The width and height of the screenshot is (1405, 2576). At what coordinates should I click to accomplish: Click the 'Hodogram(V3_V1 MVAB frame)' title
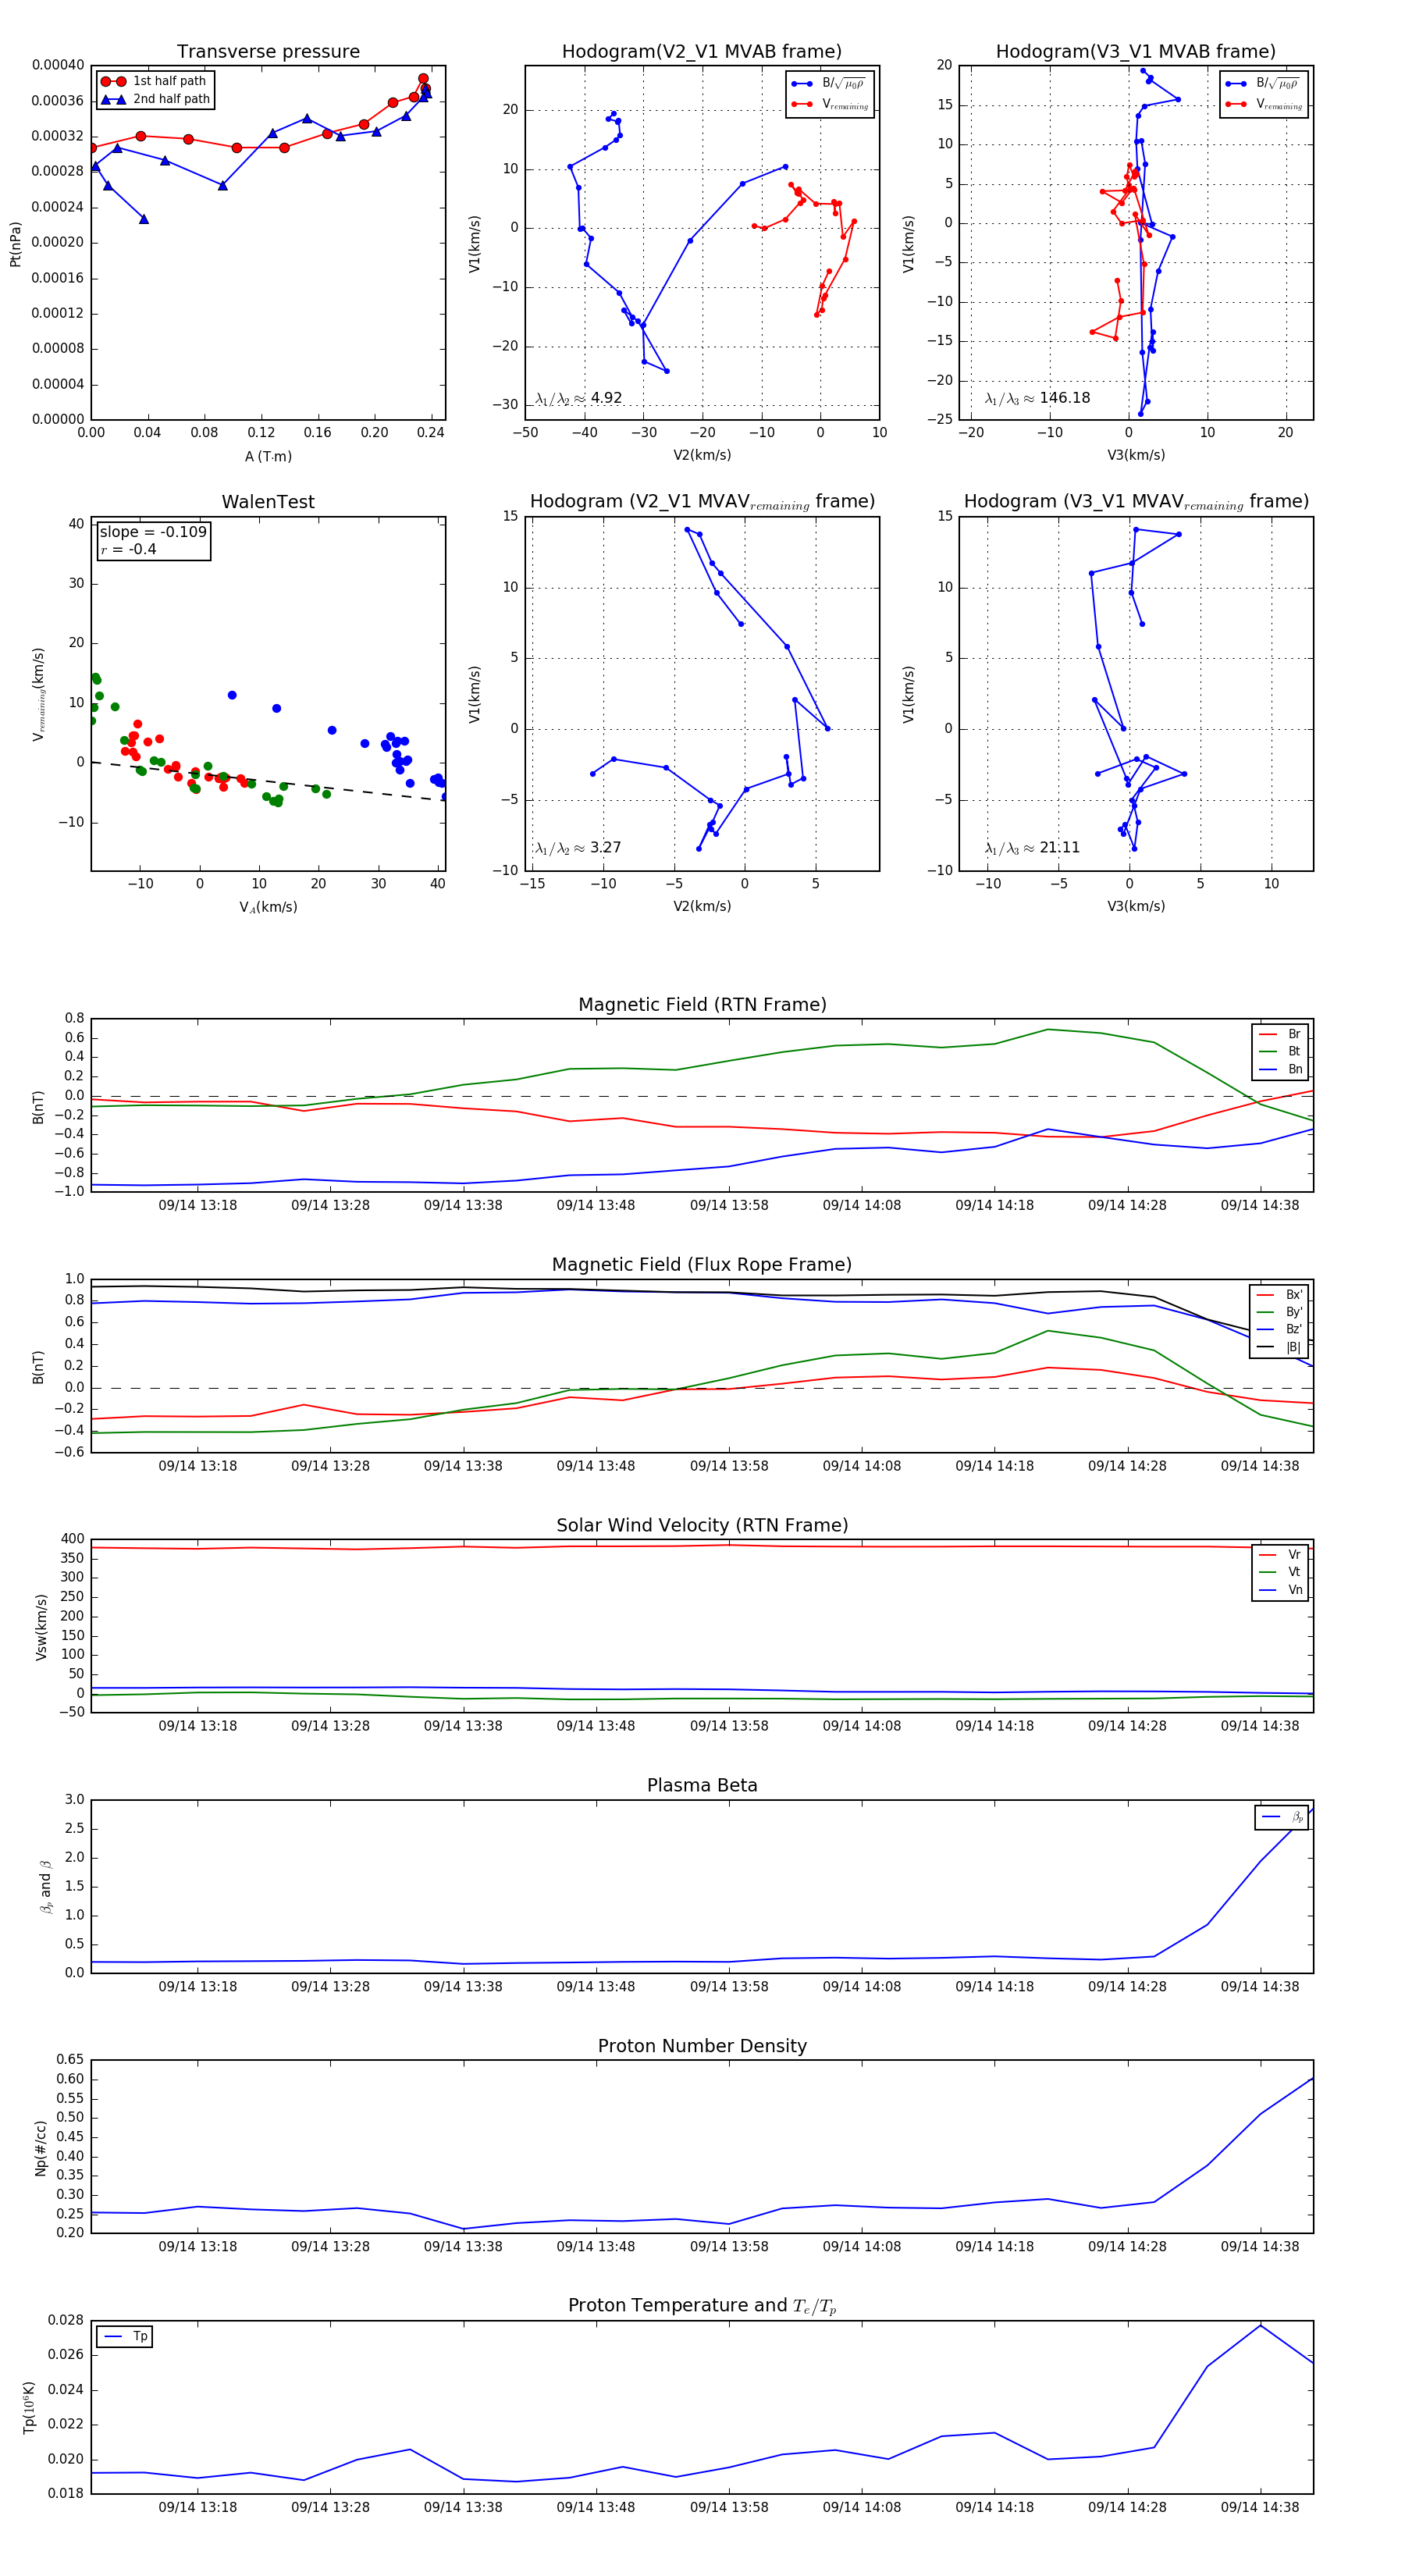tap(1136, 51)
